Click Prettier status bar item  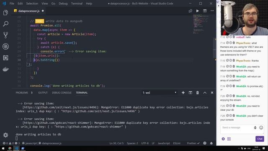pyautogui.click(x=193, y=143)
